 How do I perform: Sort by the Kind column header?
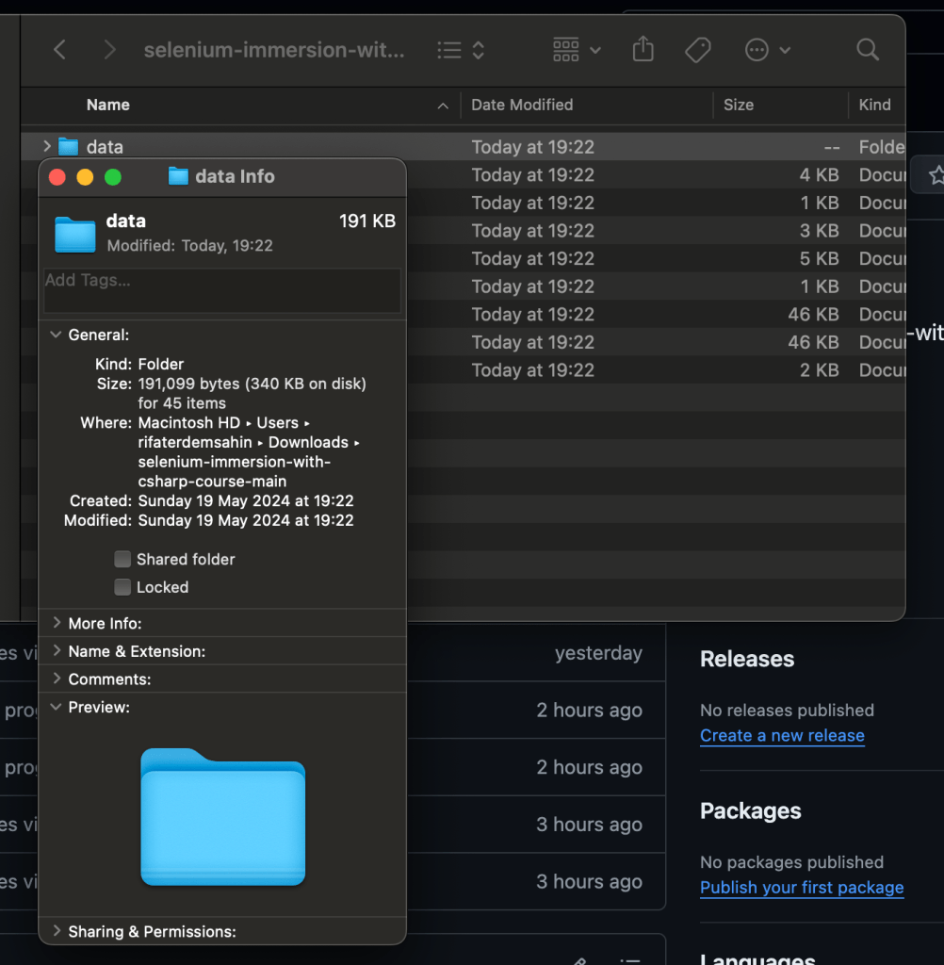click(874, 105)
